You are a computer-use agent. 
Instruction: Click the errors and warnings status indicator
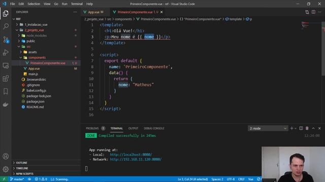pyautogui.click(x=41, y=179)
